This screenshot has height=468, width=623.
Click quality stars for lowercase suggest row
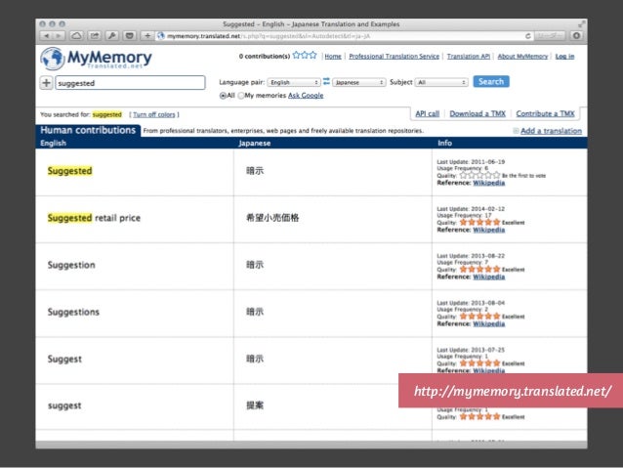point(479,417)
